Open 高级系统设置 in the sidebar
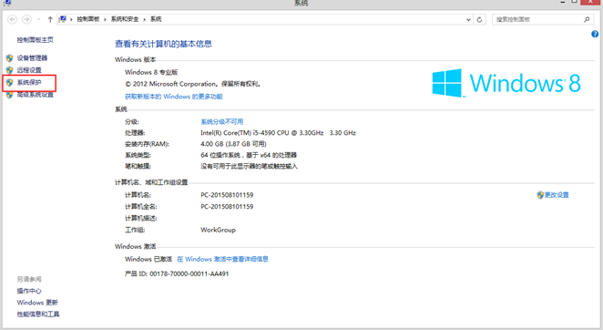603x330 pixels. point(36,95)
